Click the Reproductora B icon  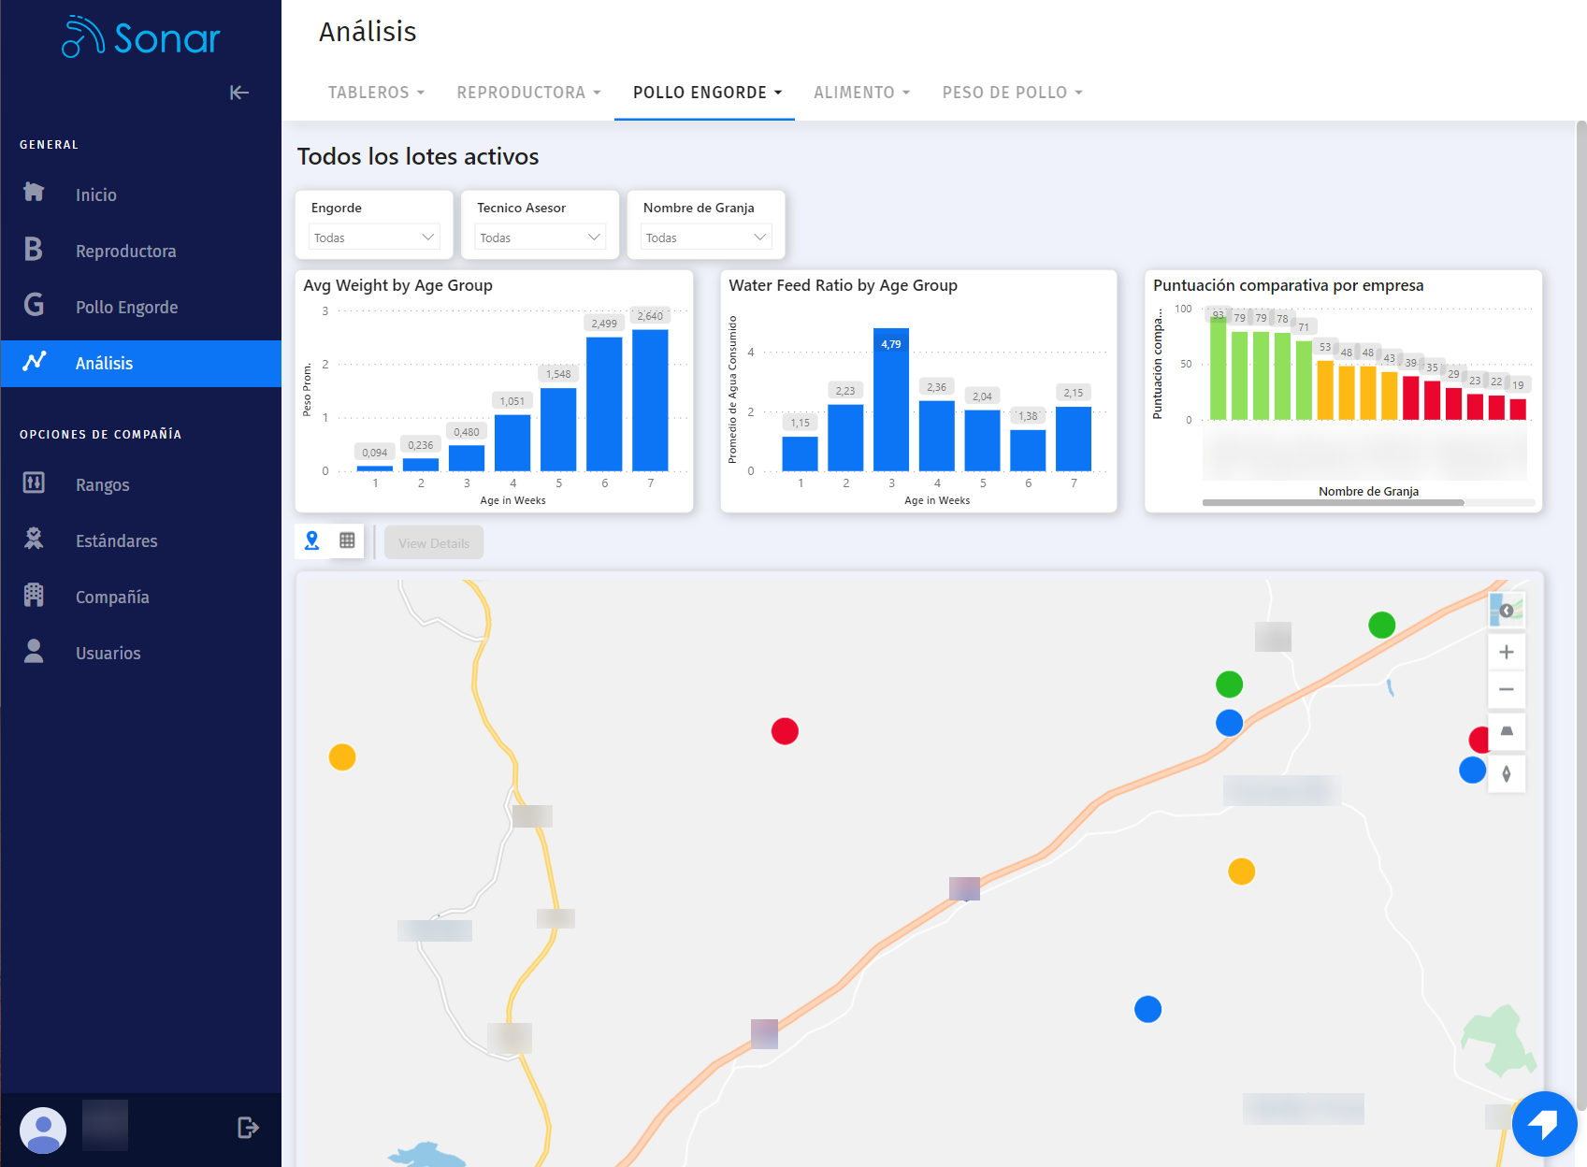34,249
